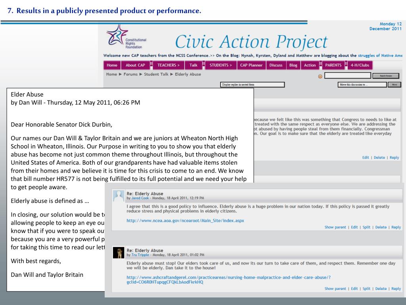Click 'Elderly abuse is defined as' line

(50, 201)
